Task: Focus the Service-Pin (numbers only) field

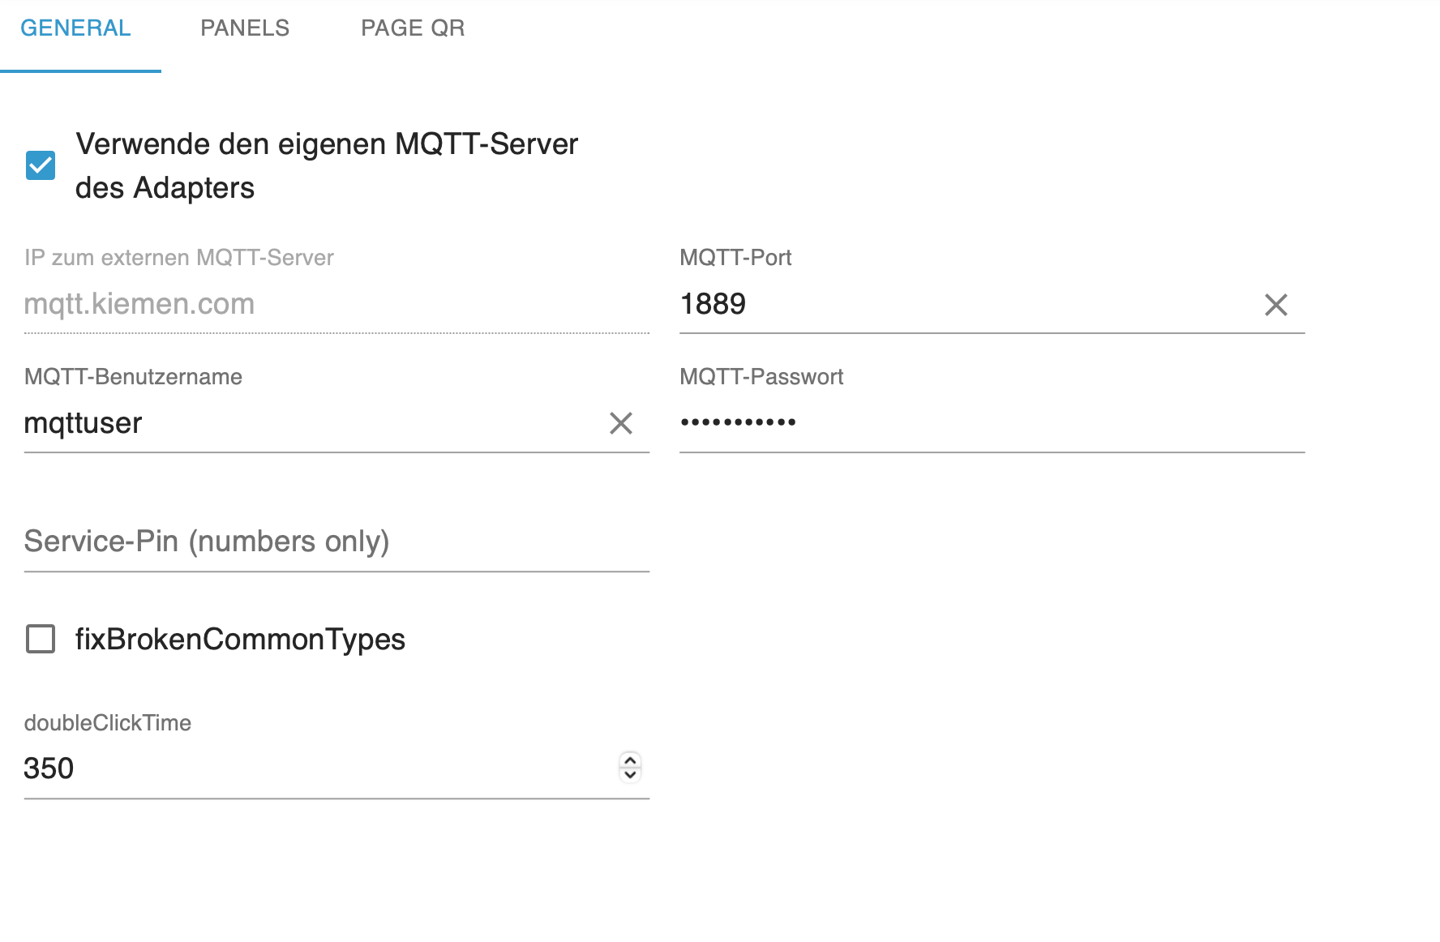Action: (336, 542)
